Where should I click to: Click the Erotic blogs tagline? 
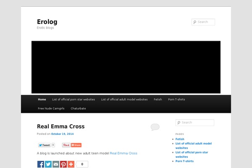(x=45, y=28)
